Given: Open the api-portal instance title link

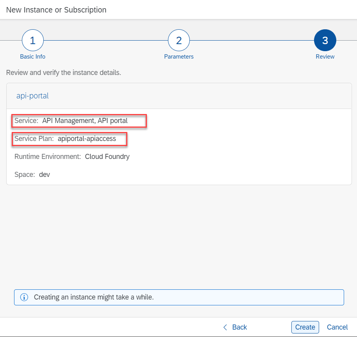Looking at the screenshot, I should pos(32,96).
